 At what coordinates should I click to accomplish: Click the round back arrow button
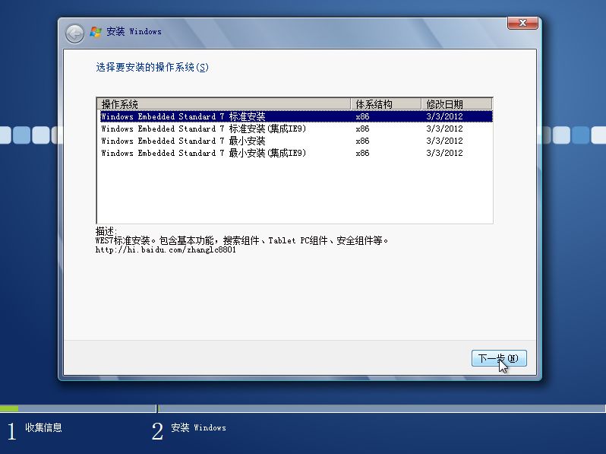[74, 33]
